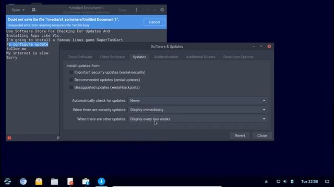Select the Software Updater taskbar icon

coord(101,181)
